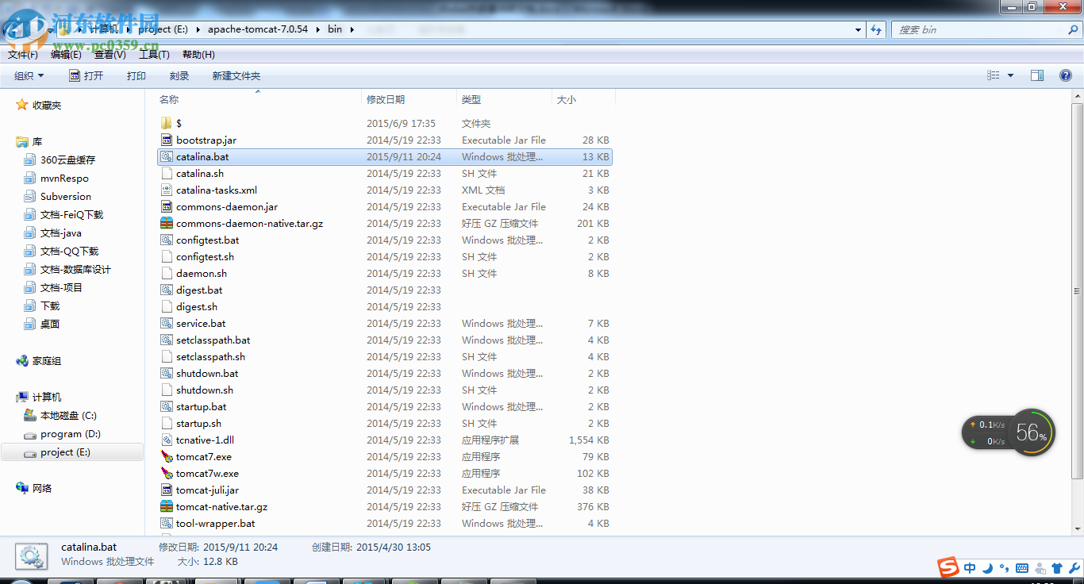
Task: Click the file list vertical scrollbar
Action: [1078, 290]
